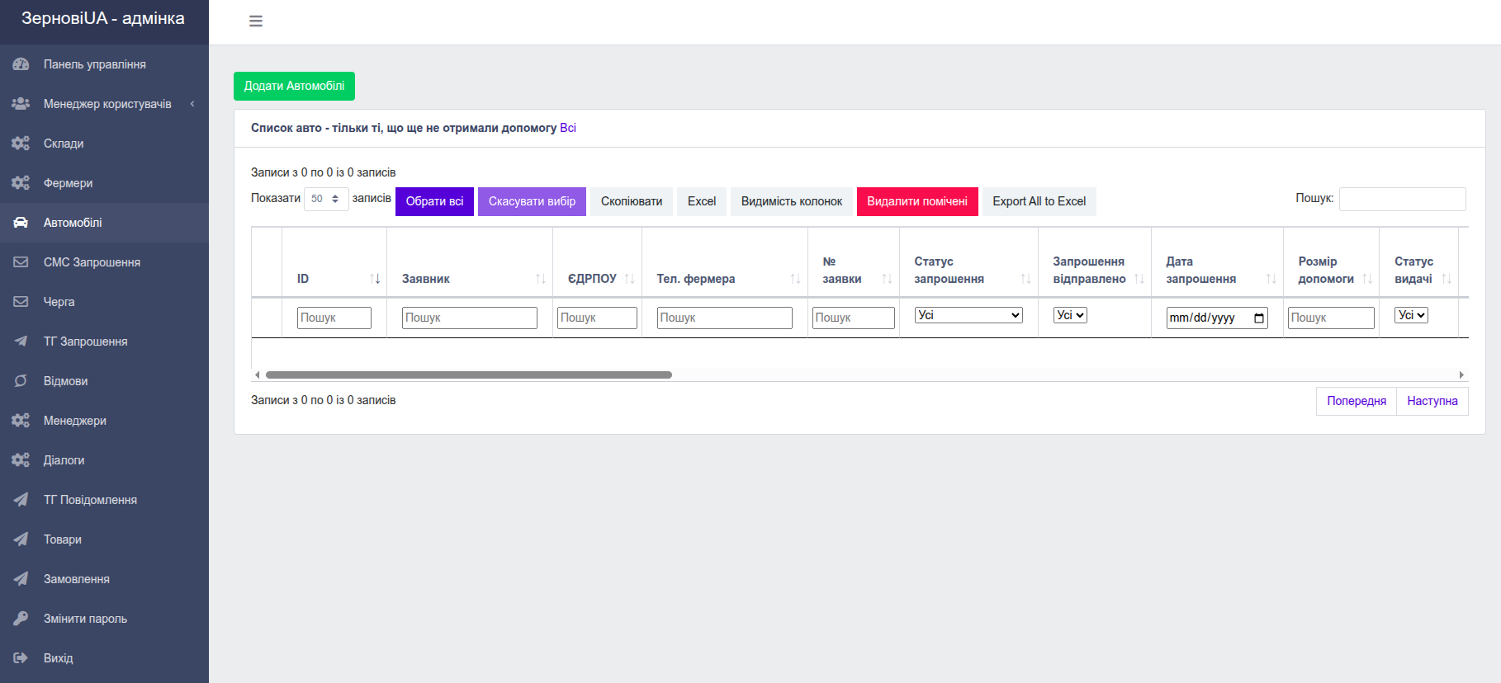Viewport: 1501px width, 683px height.
Task: Click Обрати всі button
Action: [434, 201]
